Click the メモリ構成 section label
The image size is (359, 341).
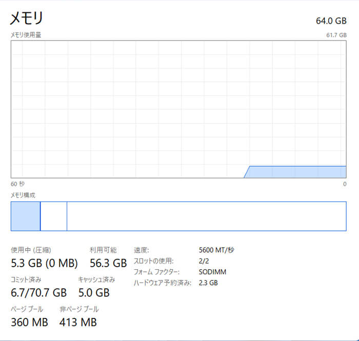23,195
